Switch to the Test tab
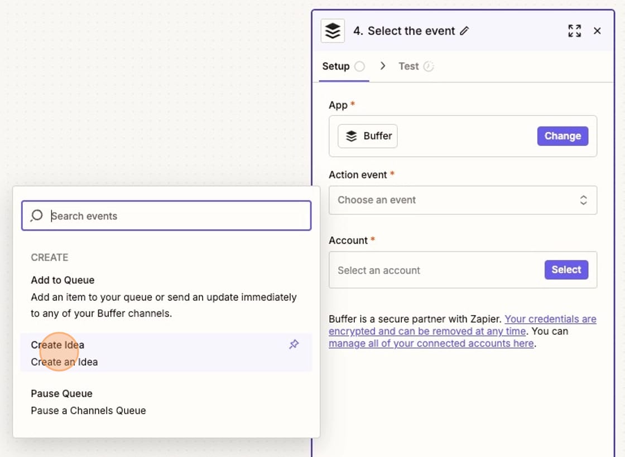The height and width of the screenshot is (457, 625). 416,66
